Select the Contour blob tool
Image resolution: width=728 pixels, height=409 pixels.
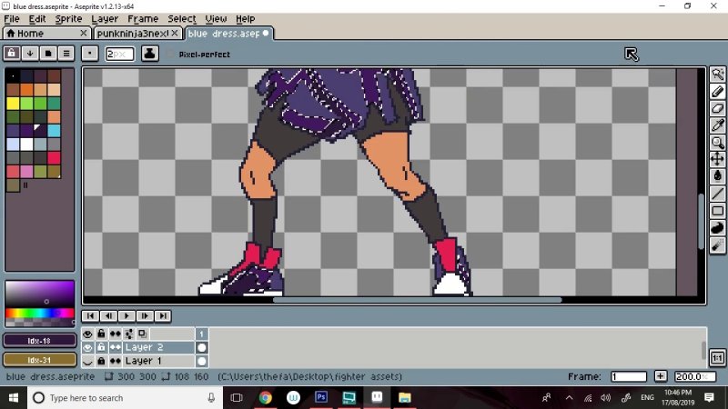pos(717,228)
